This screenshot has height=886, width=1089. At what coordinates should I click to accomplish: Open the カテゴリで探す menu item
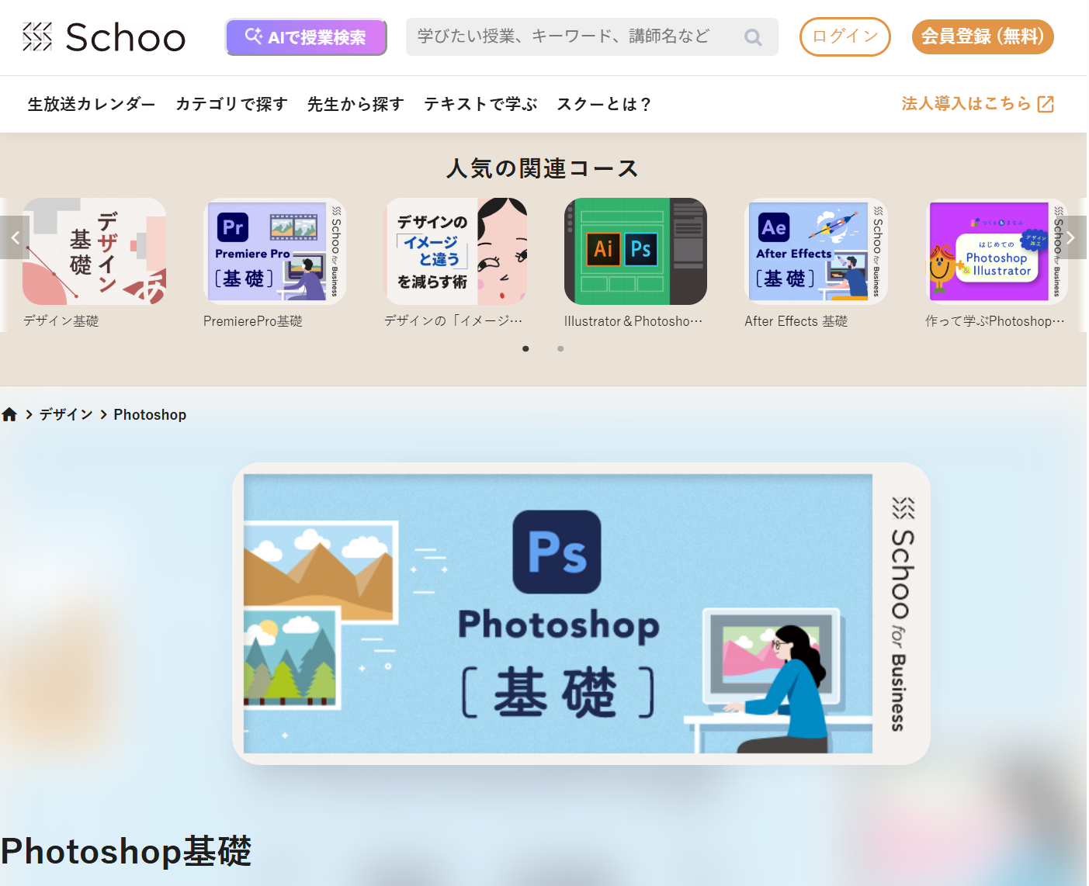(231, 104)
